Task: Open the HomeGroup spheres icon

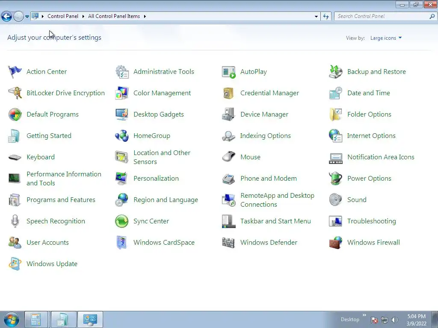Action: (x=122, y=136)
